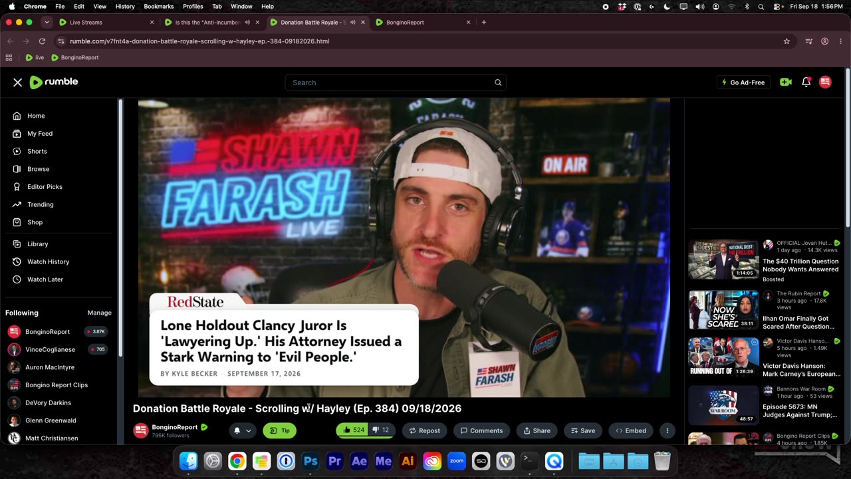The height and width of the screenshot is (479, 851).
Task: Open the channel notification bell dropdown
Action: [243, 430]
